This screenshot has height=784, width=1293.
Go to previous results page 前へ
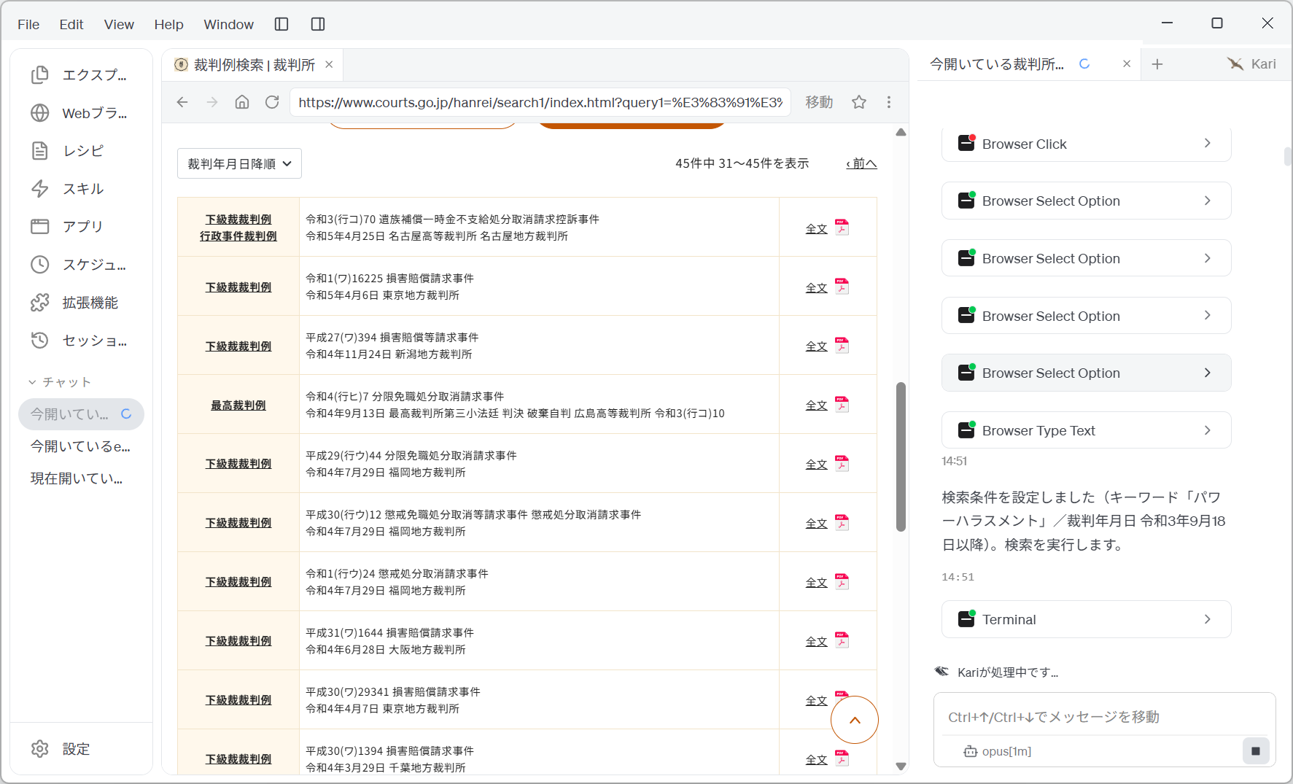coord(861,163)
